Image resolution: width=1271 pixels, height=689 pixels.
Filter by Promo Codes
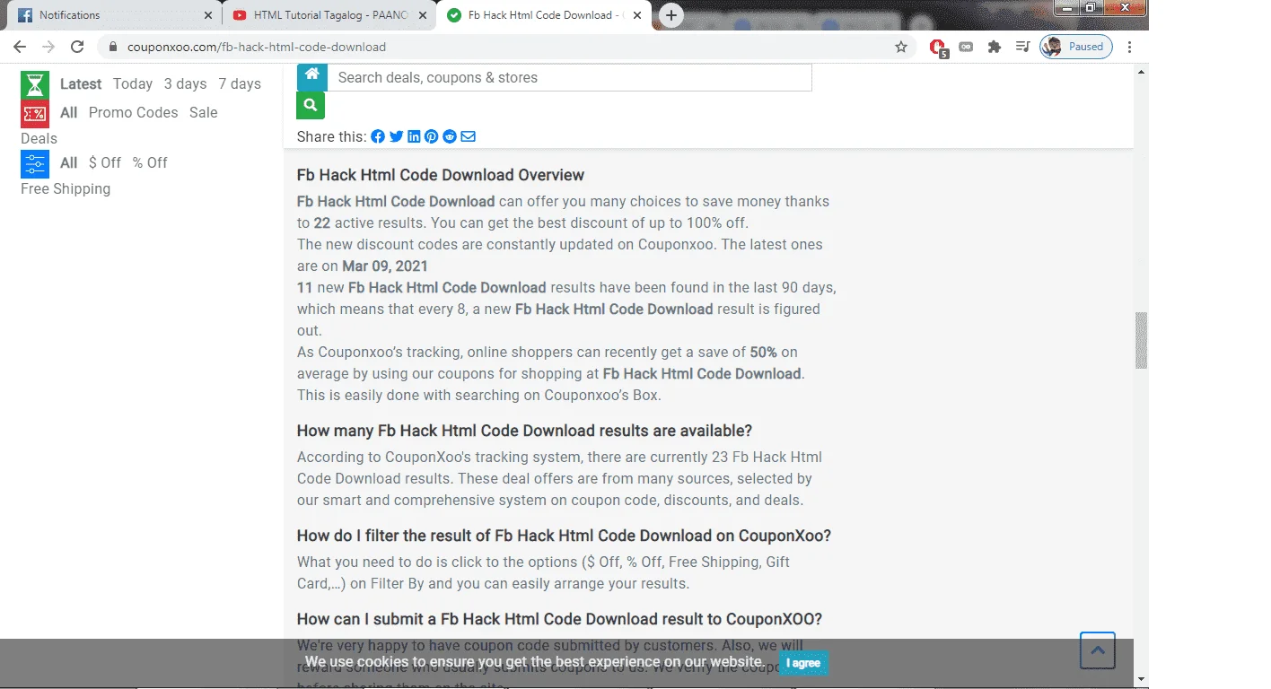tap(133, 113)
